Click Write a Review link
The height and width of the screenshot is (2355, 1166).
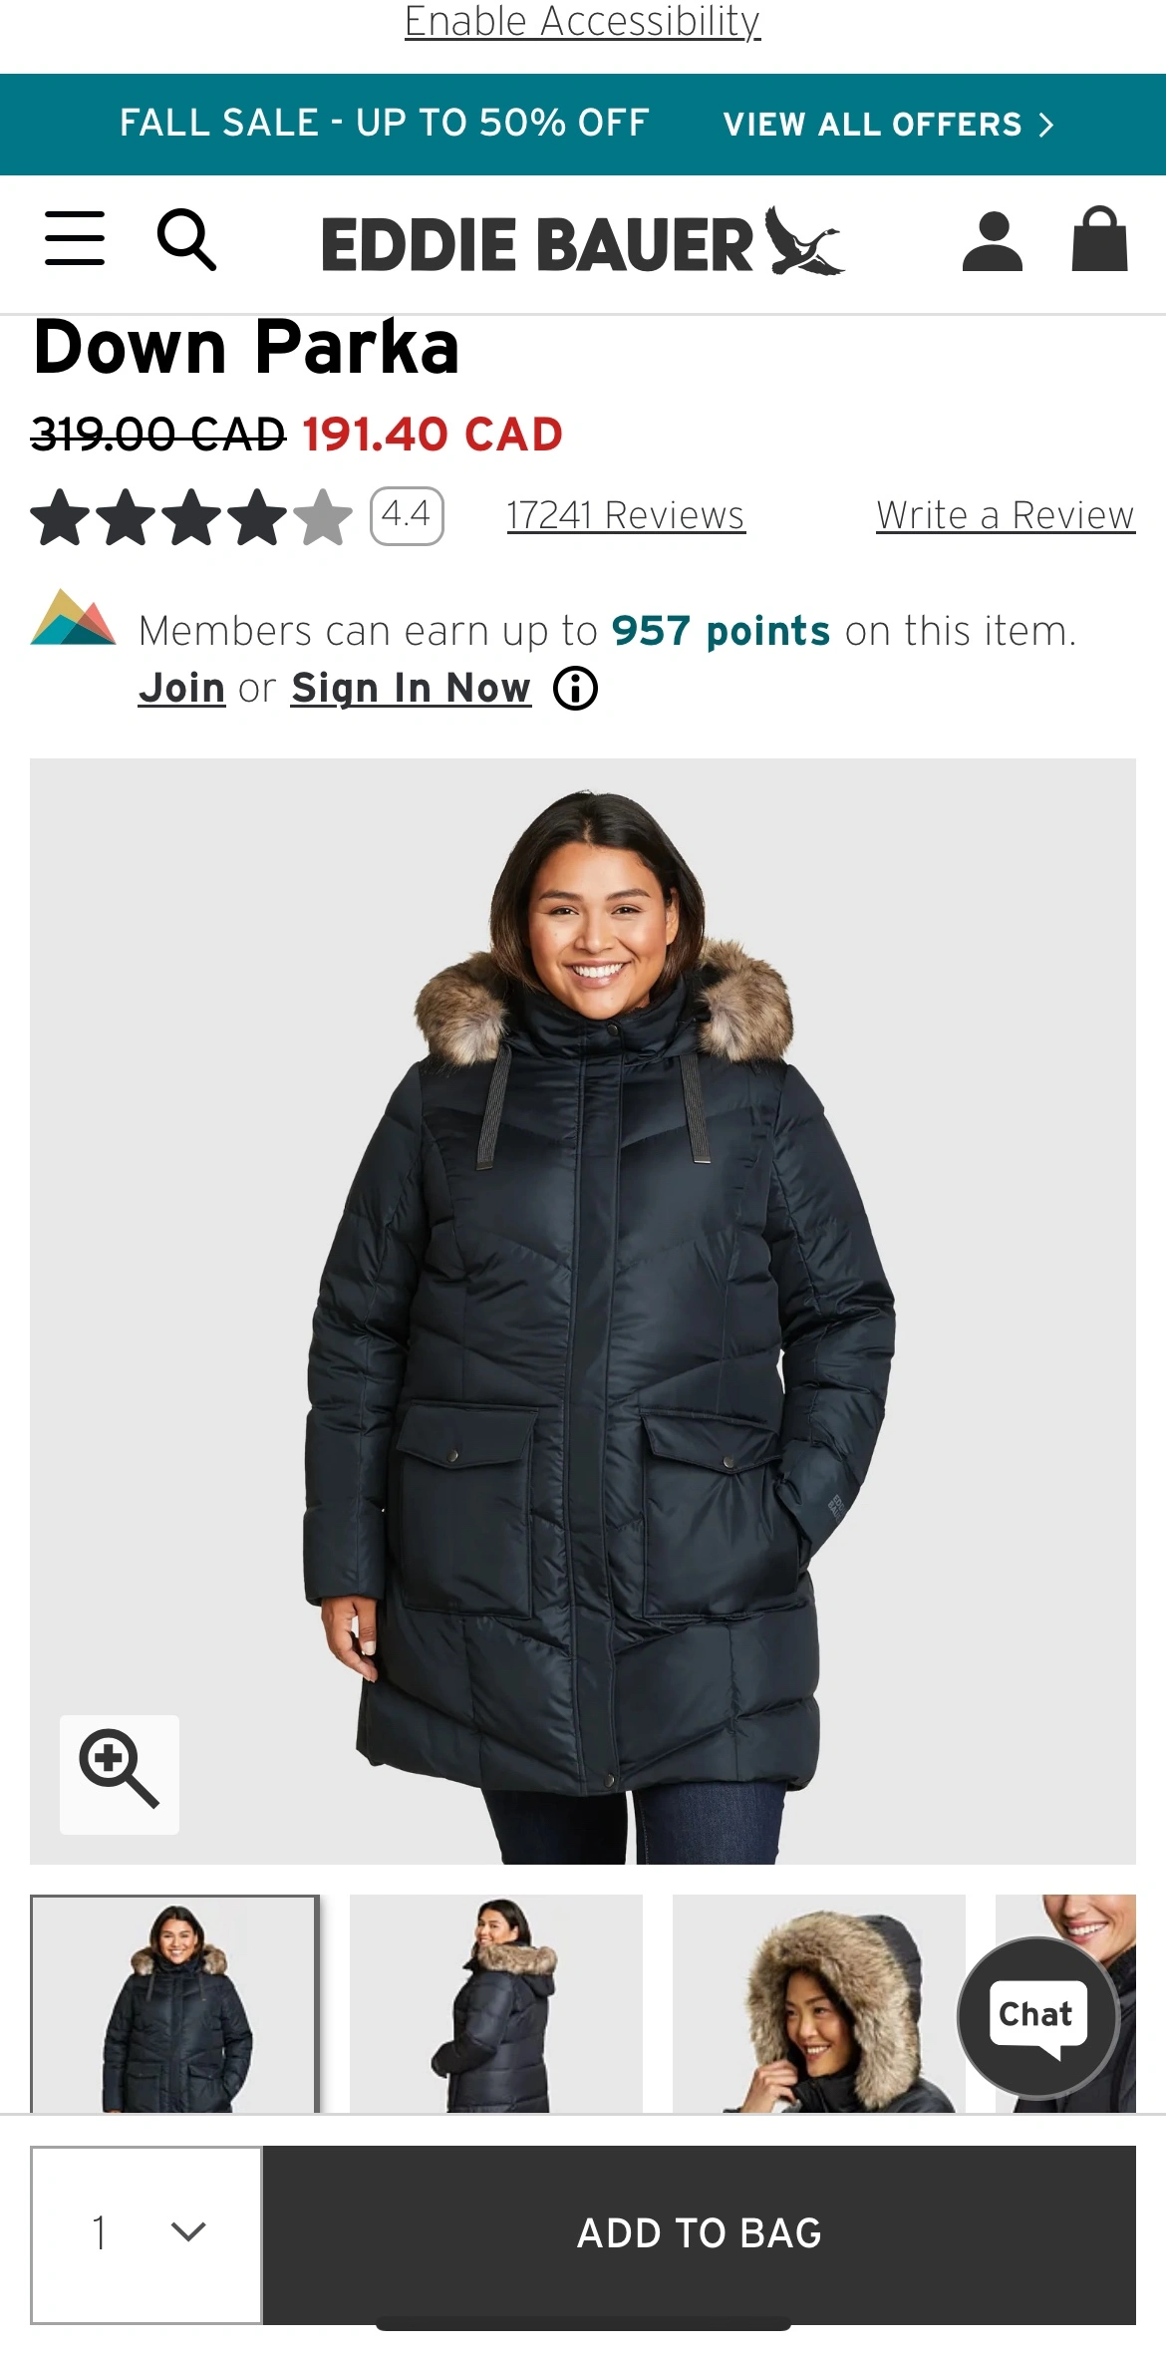click(x=1006, y=515)
